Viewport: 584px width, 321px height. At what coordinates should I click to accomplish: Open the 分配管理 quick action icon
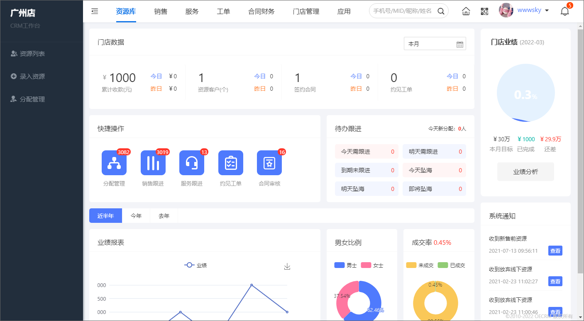point(114,163)
